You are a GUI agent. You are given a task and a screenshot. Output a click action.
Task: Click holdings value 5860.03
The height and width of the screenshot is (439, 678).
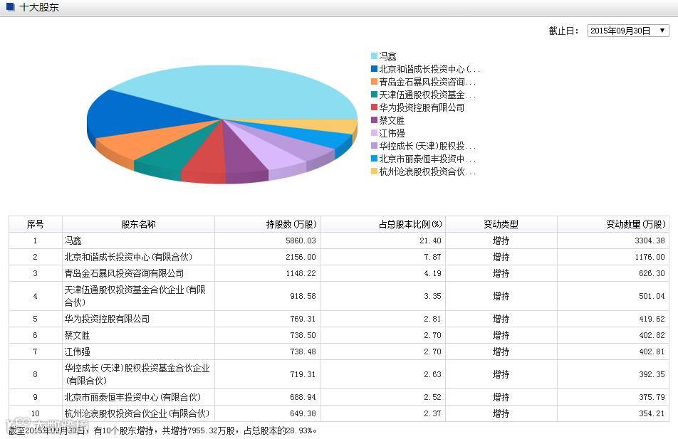301,240
